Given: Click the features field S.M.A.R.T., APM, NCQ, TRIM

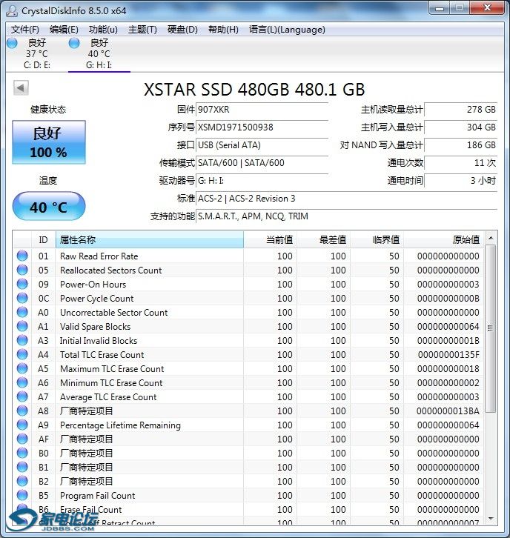Looking at the screenshot, I should [347, 216].
